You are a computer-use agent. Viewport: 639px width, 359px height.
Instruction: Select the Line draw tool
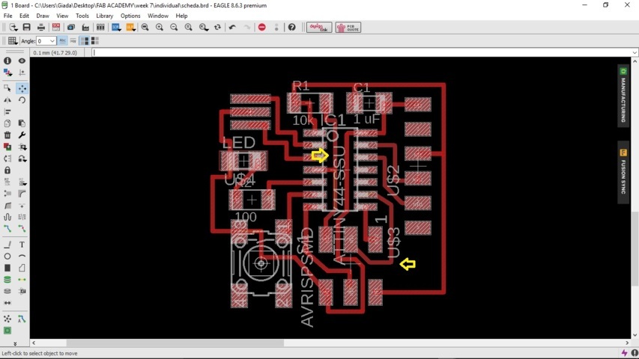pyautogui.click(x=7, y=245)
